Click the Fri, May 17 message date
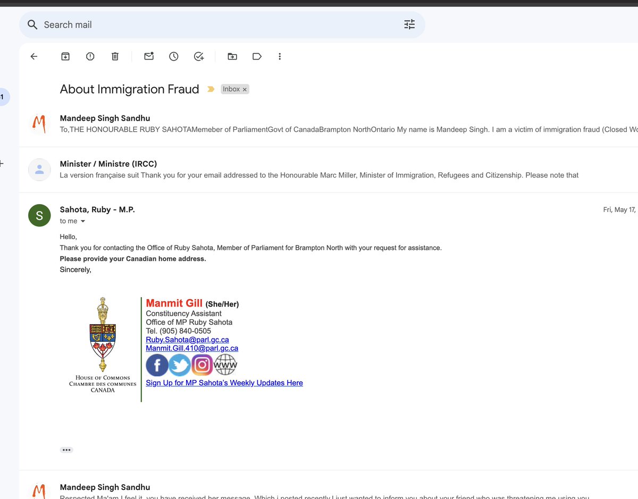Viewport: 638px width, 499px height. pyautogui.click(x=620, y=210)
